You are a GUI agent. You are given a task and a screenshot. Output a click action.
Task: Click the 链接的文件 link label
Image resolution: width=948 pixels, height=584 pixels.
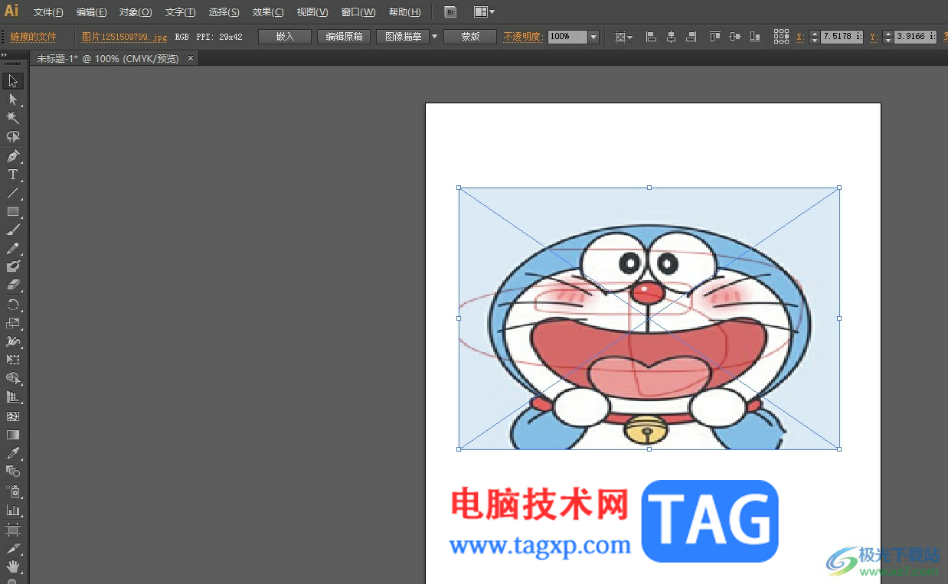(33, 37)
